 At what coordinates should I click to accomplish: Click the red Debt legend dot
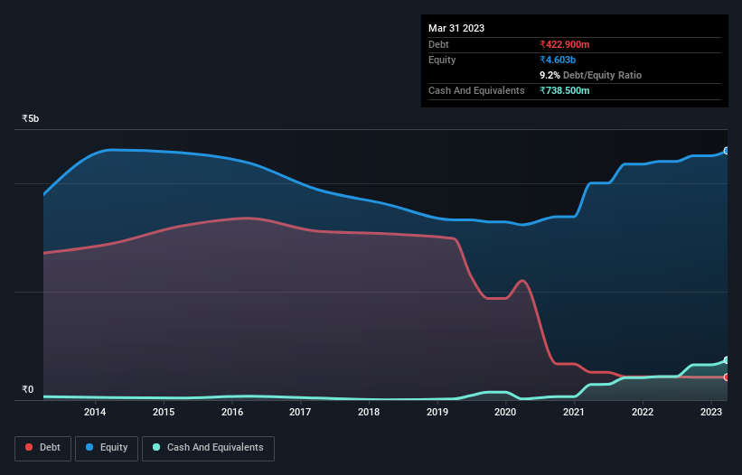click(29, 447)
